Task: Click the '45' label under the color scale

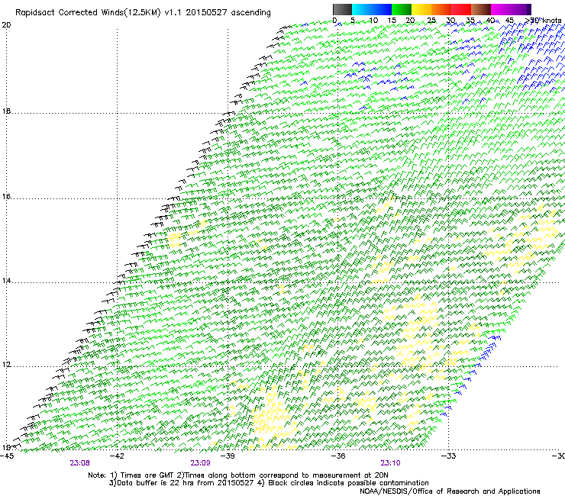Action: coord(509,21)
